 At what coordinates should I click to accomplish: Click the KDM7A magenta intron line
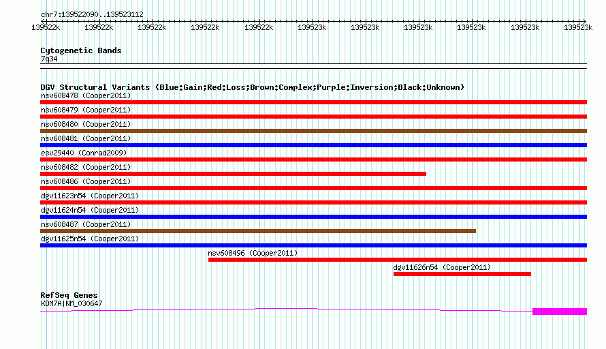pyautogui.click(x=287, y=309)
